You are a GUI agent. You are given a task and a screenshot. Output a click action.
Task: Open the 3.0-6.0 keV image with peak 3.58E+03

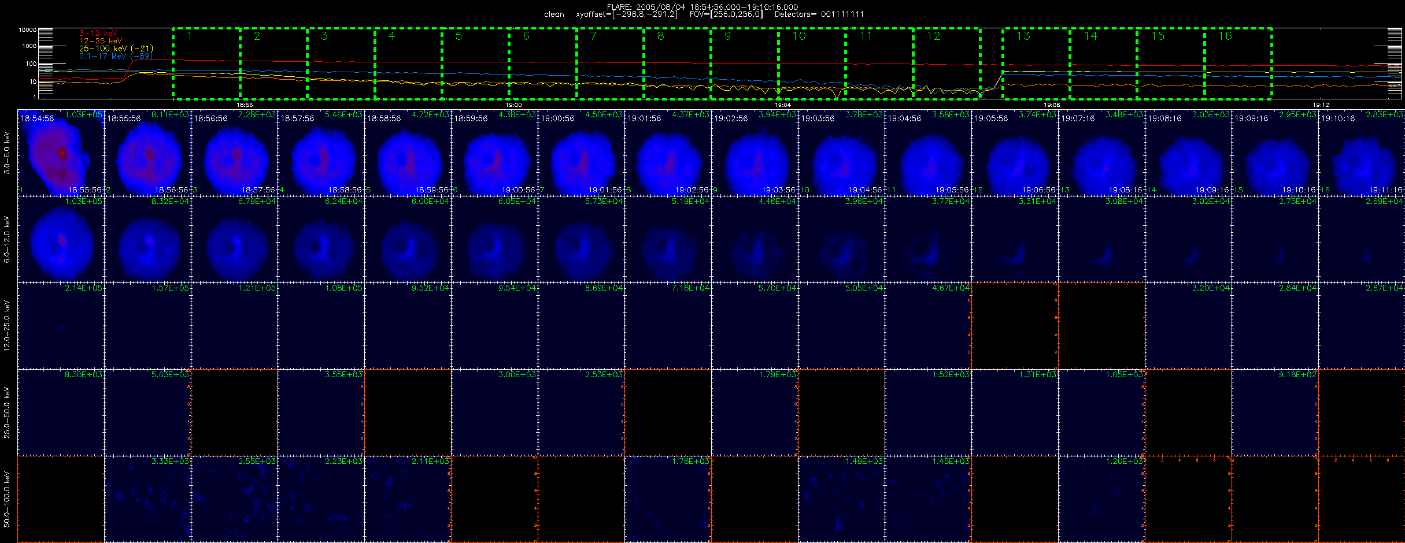click(928, 153)
